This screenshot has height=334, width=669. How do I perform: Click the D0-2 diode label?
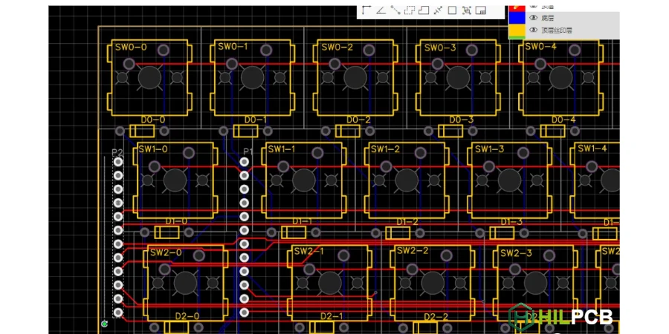(358, 120)
